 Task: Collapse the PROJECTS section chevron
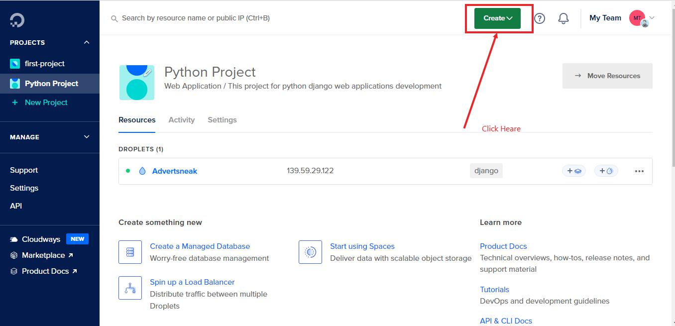click(x=87, y=43)
